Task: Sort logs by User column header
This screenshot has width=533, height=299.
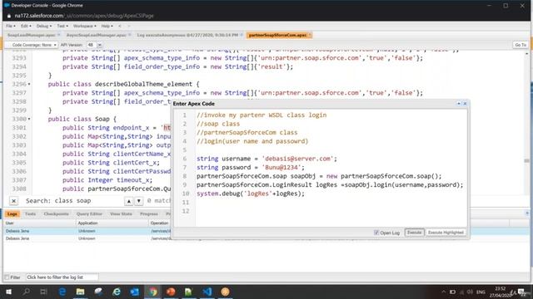Action: pyautogui.click(x=40, y=223)
